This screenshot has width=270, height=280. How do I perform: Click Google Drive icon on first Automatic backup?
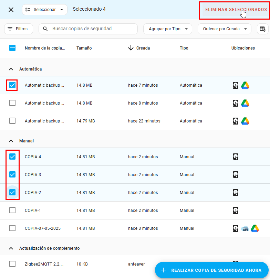(245, 85)
